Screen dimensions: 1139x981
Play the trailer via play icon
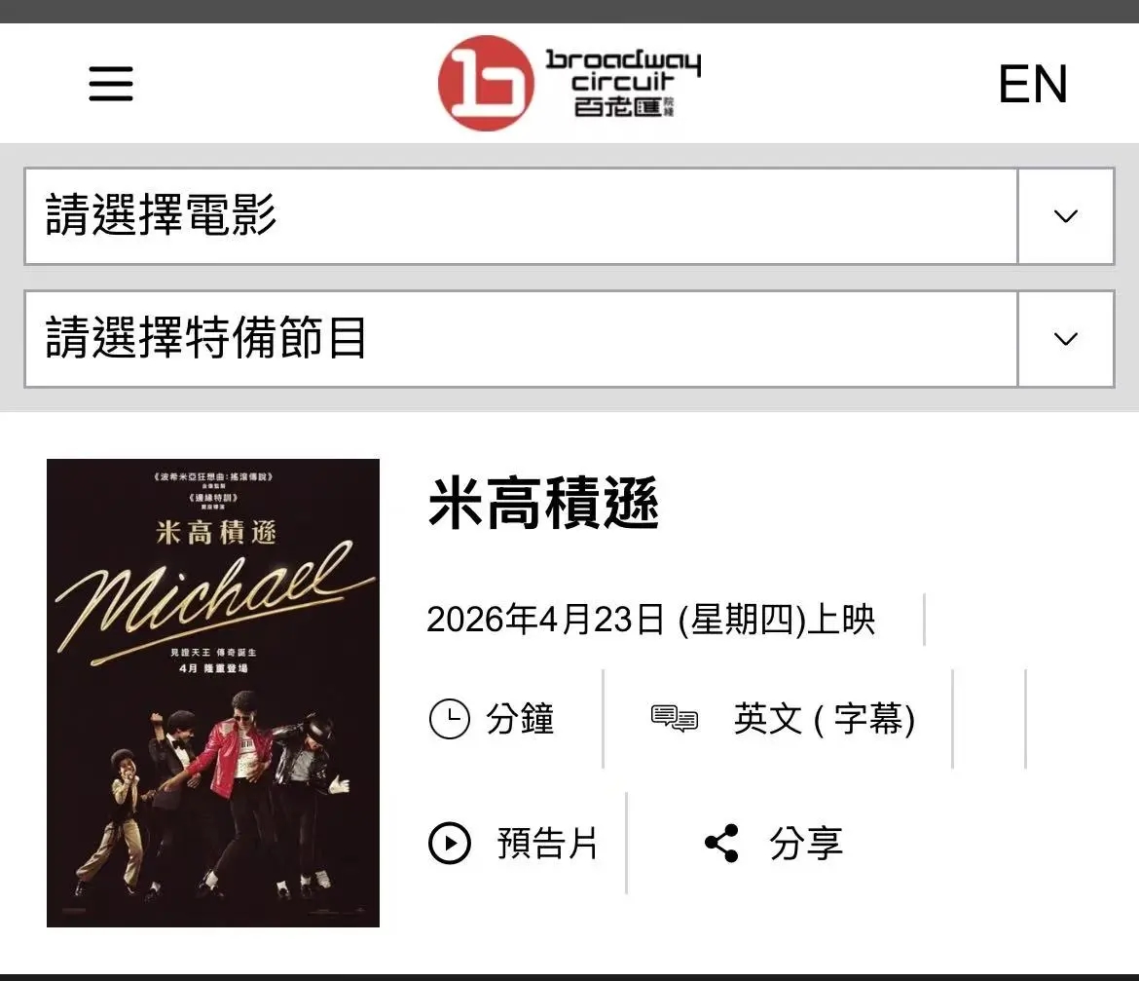(x=450, y=843)
